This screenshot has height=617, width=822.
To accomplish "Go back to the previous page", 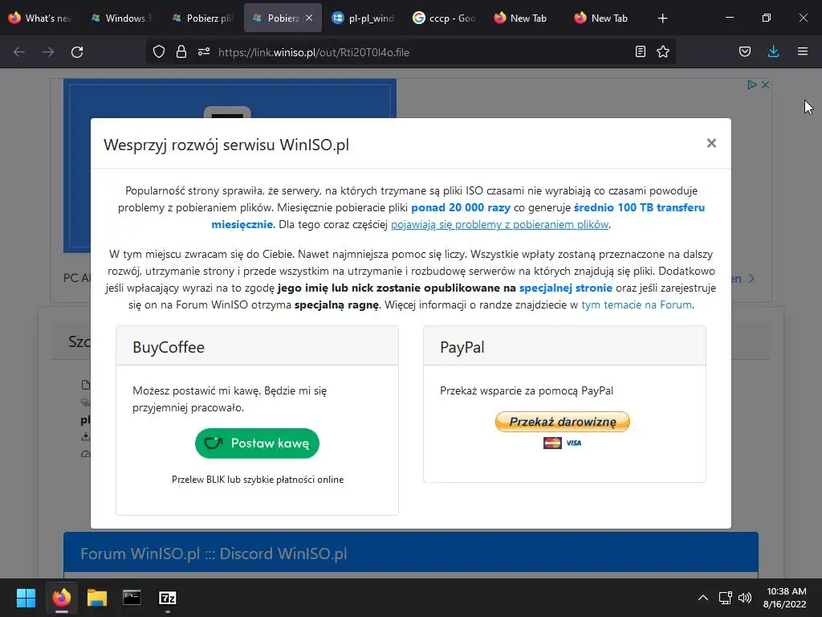I will coord(19,52).
